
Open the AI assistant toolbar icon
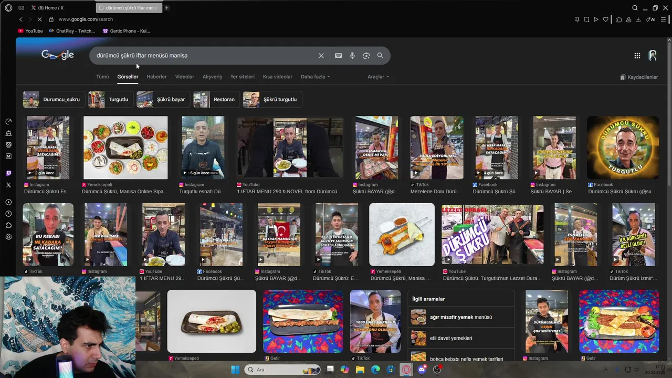point(650,19)
